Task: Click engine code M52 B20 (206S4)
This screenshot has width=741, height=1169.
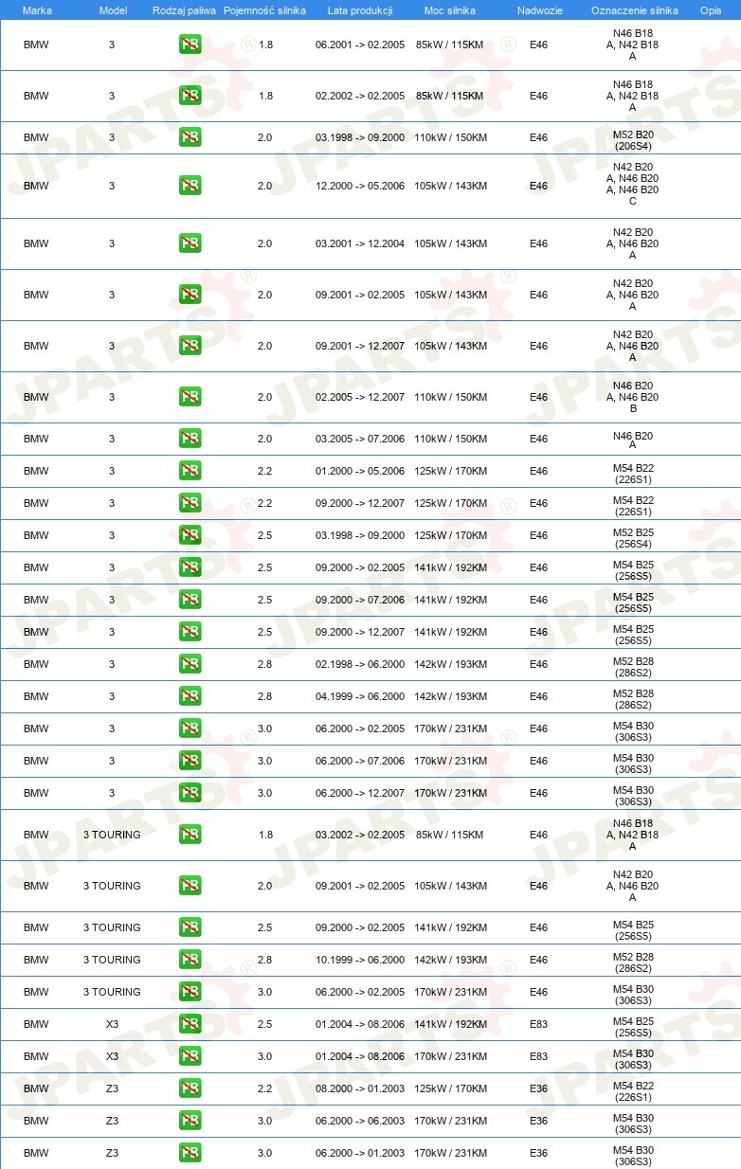Action: [x=633, y=140]
